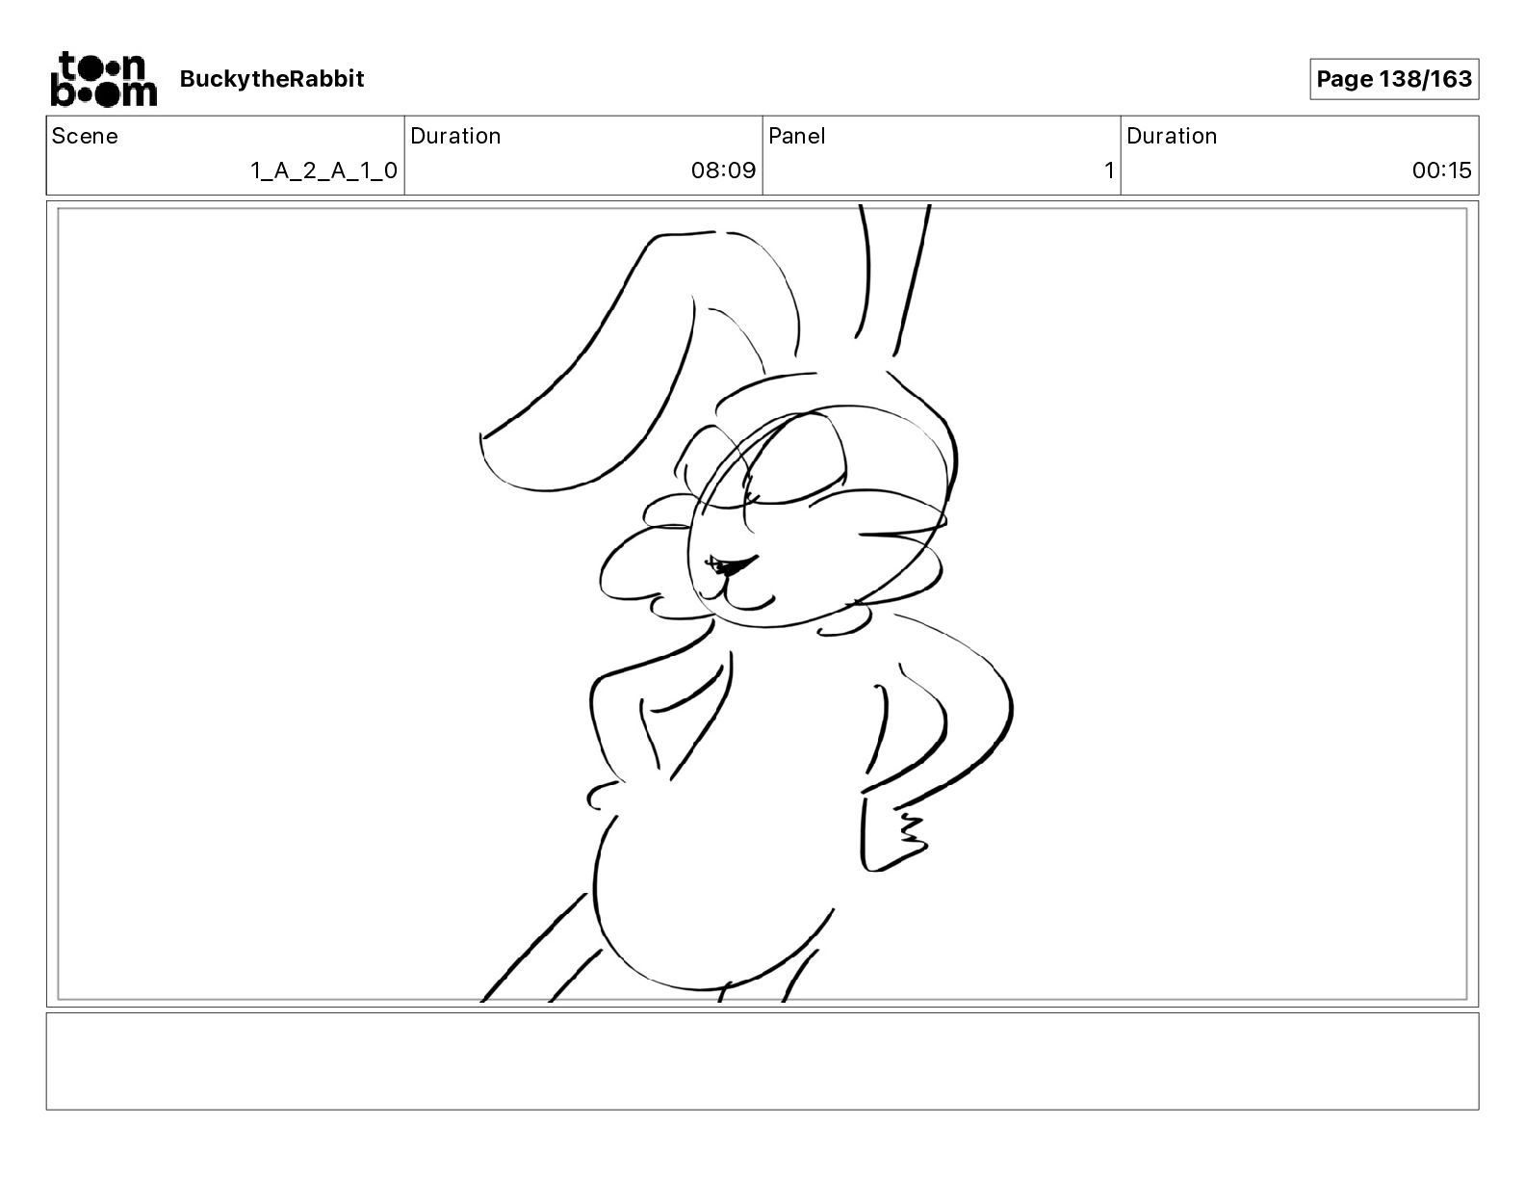Select the panel duration value 00:15
This screenshot has height=1179, width=1525.
pyautogui.click(x=1442, y=170)
